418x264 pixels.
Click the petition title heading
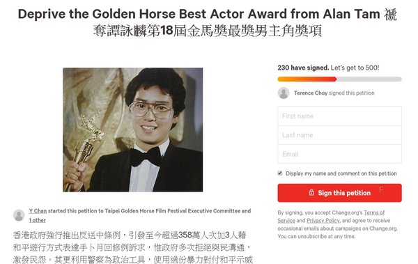[x=208, y=22]
